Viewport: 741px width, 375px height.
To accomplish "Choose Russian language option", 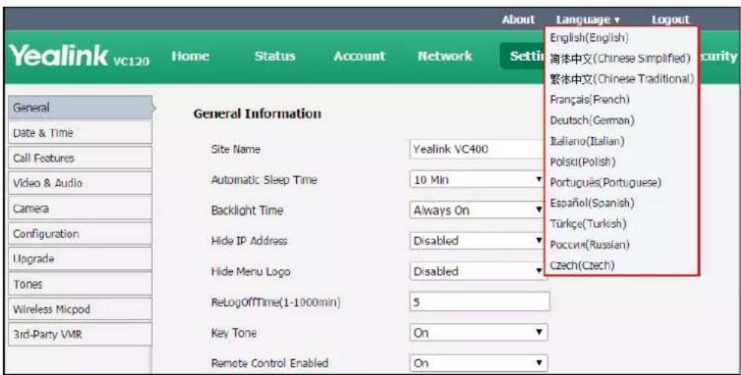I will pyautogui.click(x=589, y=245).
